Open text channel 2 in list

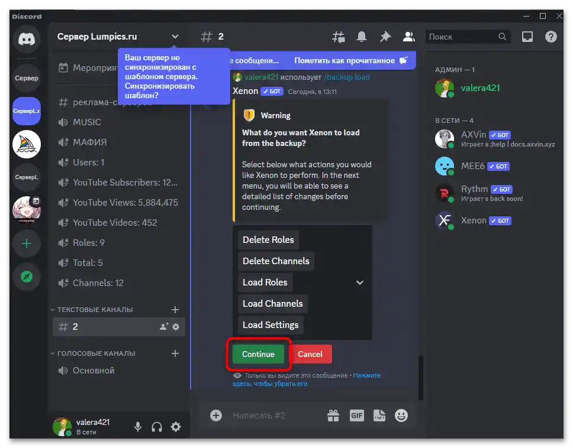[x=119, y=327]
